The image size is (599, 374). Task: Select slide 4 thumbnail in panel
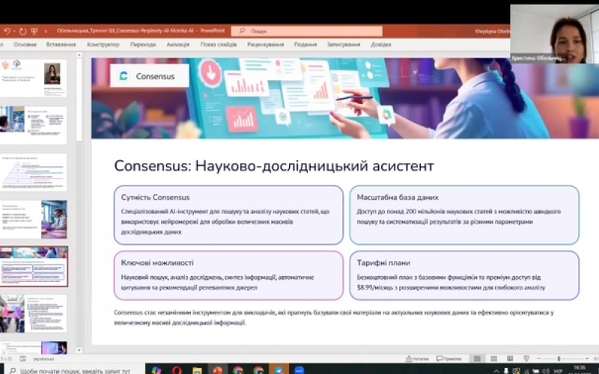pyautogui.click(x=34, y=219)
